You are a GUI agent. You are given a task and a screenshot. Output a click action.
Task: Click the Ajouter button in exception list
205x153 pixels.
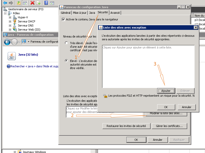coord(166,91)
